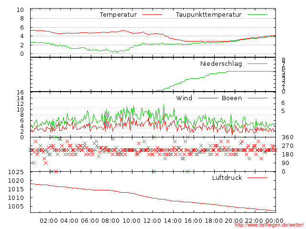The width and height of the screenshot is (306, 229).
Task: Click the Boeen legend label
Action: point(232,98)
